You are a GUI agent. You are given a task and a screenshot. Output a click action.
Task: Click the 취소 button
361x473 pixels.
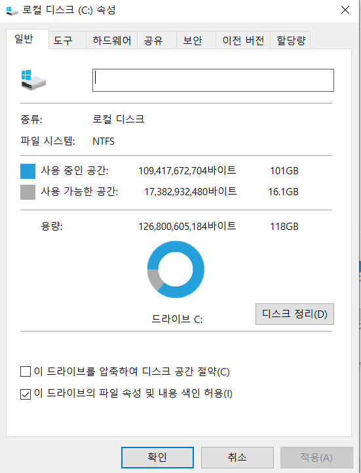pos(237,457)
